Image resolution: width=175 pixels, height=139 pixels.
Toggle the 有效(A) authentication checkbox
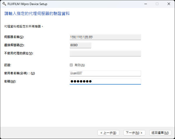click(x=72, y=65)
